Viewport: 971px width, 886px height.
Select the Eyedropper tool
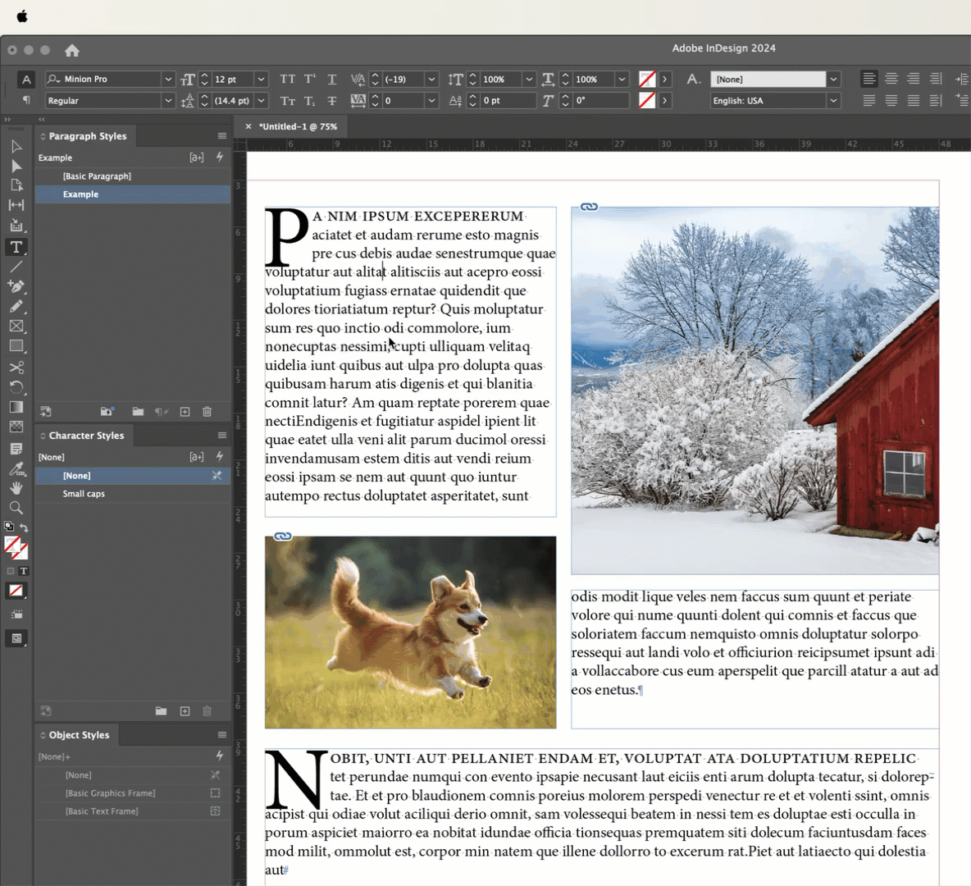tap(16, 469)
